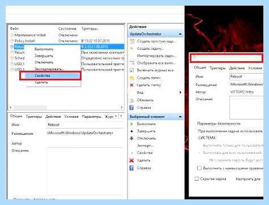
Task: Click the Show All Running Tasks icon (Отображать все)
Action: point(132,63)
